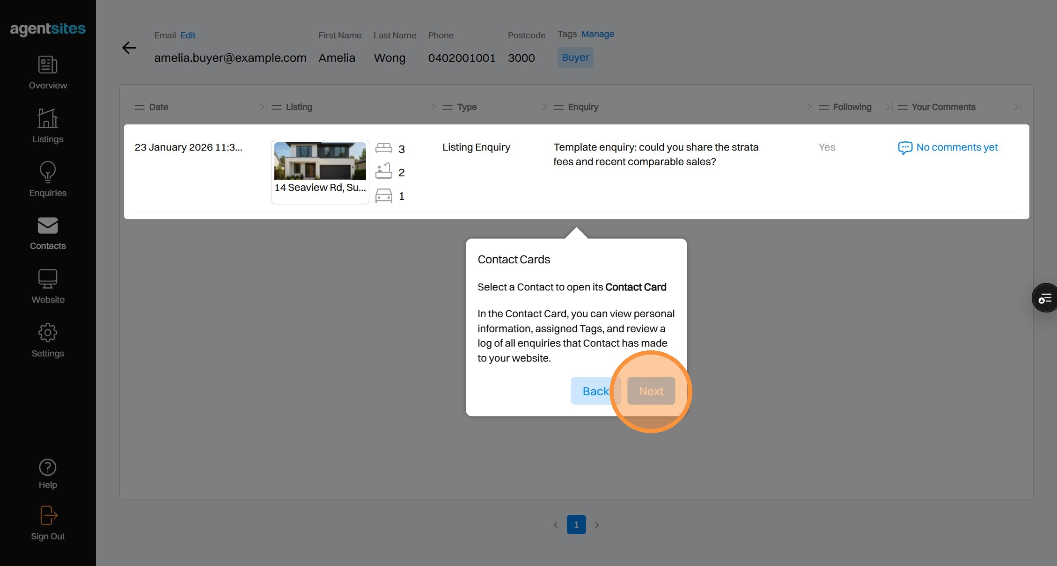The height and width of the screenshot is (566, 1057).
Task: Open Enquiries lightbulb icon
Action: pos(48,172)
